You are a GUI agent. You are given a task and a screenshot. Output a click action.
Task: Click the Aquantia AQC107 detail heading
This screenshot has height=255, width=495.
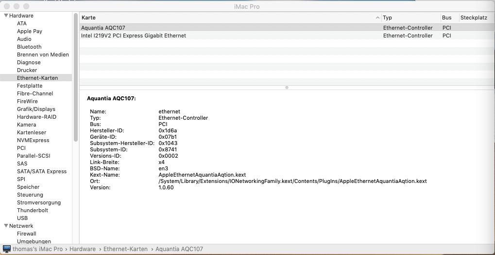111,98
